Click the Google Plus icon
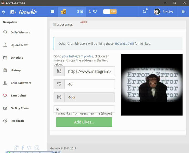Screen dimensions: 189x153 16,147
